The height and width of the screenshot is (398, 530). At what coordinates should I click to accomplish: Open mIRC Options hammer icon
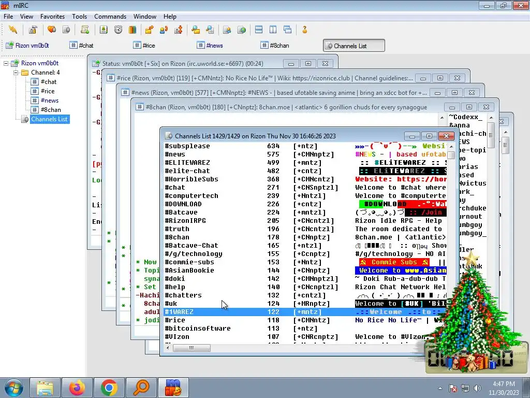33,30
